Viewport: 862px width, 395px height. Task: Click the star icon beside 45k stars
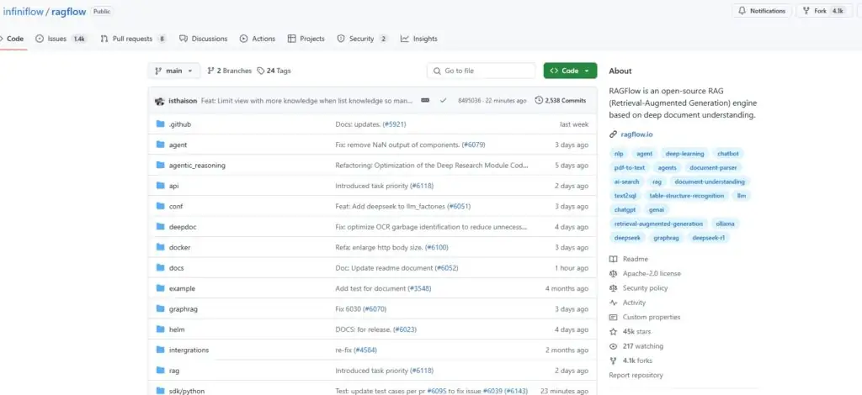613,331
